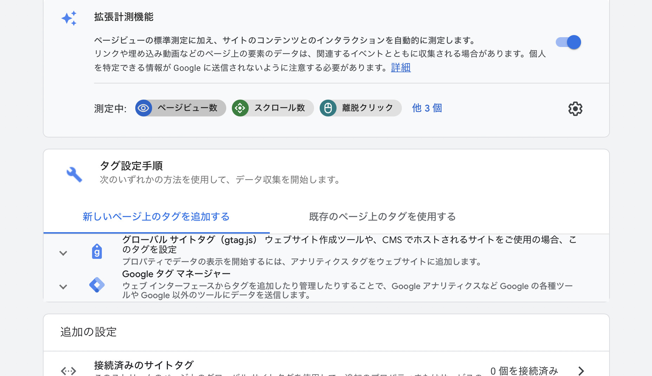Click the mouse icon for 離脱クリック
This screenshot has height=376, width=652.
pyautogui.click(x=328, y=108)
